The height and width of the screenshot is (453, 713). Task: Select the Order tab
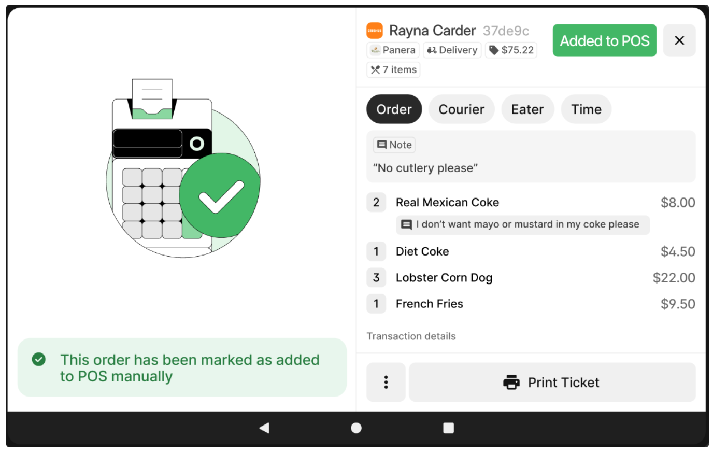394,109
